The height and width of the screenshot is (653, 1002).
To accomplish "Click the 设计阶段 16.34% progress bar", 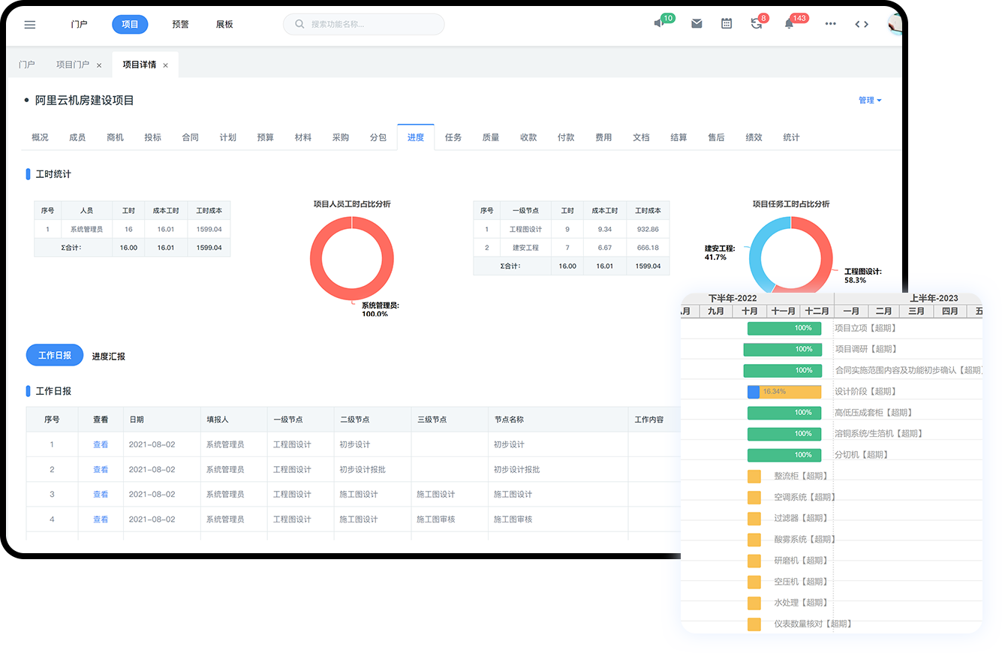I will [x=784, y=392].
